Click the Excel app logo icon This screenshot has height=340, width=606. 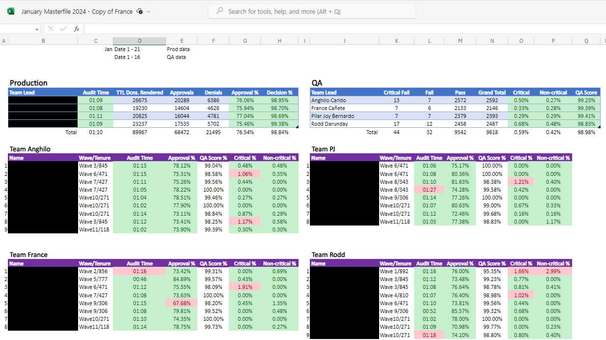point(11,11)
